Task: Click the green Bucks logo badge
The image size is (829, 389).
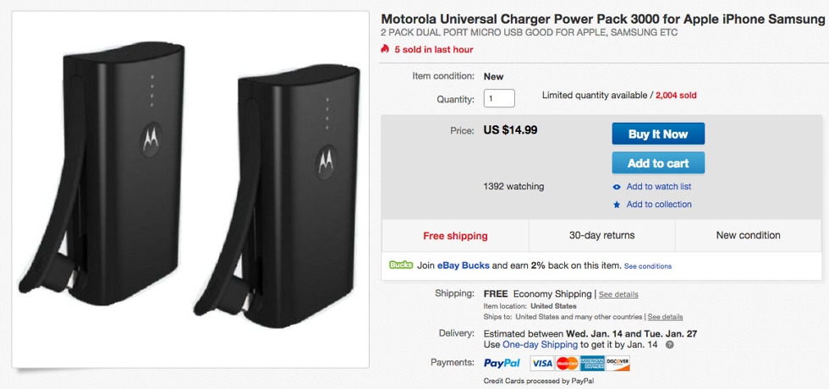Action: [x=401, y=265]
